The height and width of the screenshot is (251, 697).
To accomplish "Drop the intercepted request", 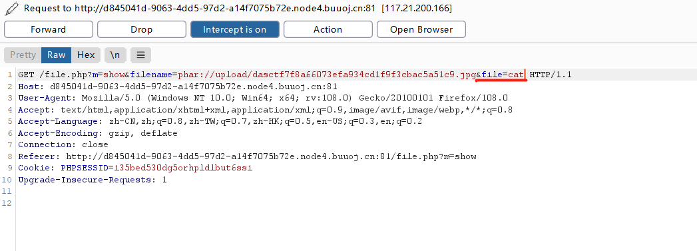I will [141, 29].
